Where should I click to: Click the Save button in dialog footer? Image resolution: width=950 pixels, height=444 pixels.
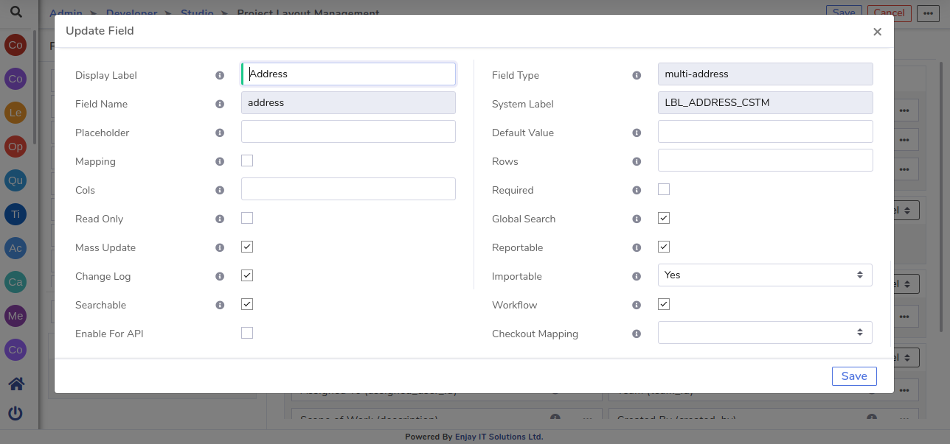click(854, 376)
